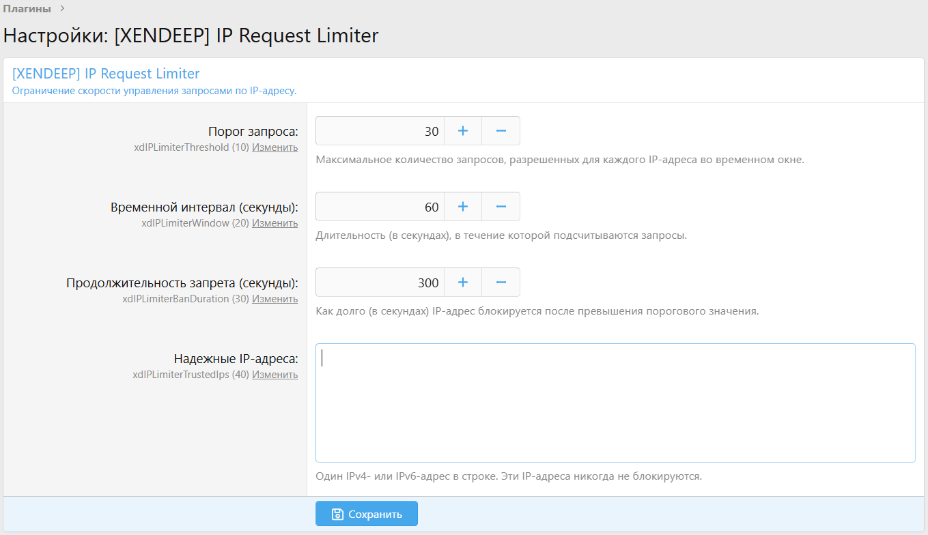
Task: Click inside the Надежные IP-адреса text area
Action: [x=615, y=403]
